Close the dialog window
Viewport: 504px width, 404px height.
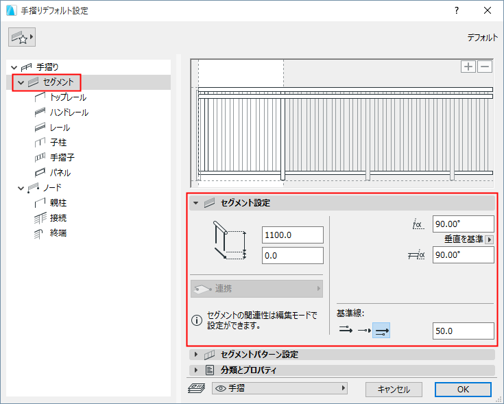[488, 10]
